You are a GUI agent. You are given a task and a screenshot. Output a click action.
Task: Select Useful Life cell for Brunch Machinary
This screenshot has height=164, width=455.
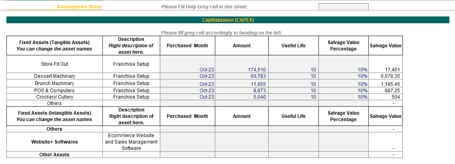pos(293,84)
